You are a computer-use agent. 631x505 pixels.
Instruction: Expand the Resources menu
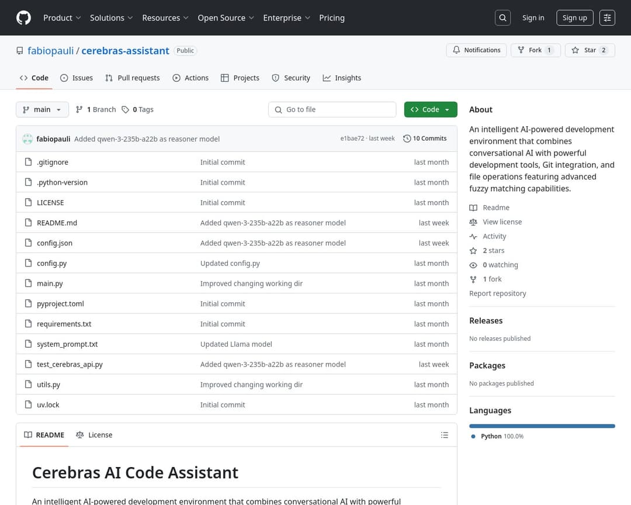tap(165, 18)
